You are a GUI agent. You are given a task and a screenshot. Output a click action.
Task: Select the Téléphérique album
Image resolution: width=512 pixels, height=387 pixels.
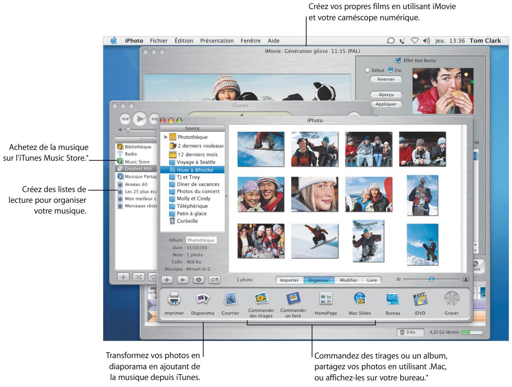click(189, 206)
